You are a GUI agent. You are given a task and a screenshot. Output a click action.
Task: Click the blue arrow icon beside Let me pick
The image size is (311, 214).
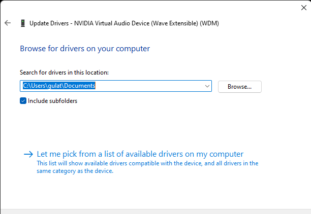28,154
